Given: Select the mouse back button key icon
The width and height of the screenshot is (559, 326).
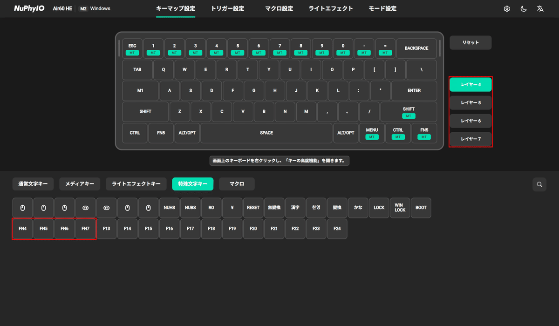Looking at the screenshot, I should (106, 208).
